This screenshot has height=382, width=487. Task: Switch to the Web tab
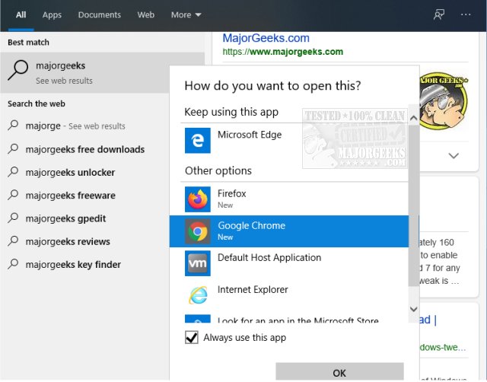[145, 14]
